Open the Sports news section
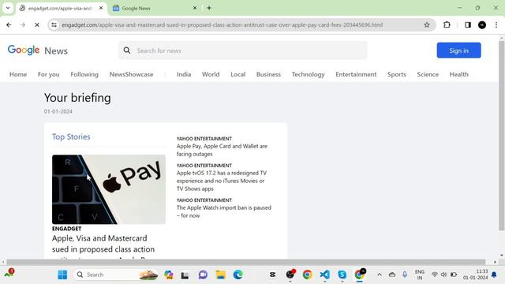The width and height of the screenshot is (505, 284). [397, 74]
